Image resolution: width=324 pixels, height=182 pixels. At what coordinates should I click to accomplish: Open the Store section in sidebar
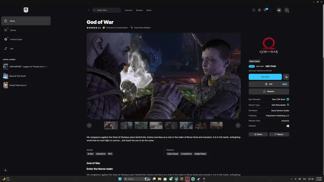point(26,21)
